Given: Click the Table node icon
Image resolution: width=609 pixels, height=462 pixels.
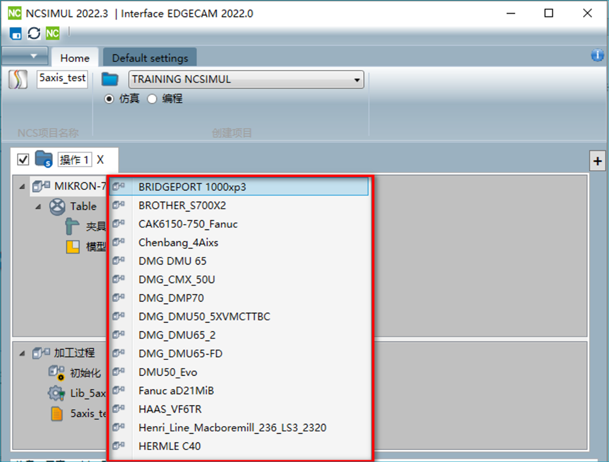Looking at the screenshot, I should [x=58, y=206].
